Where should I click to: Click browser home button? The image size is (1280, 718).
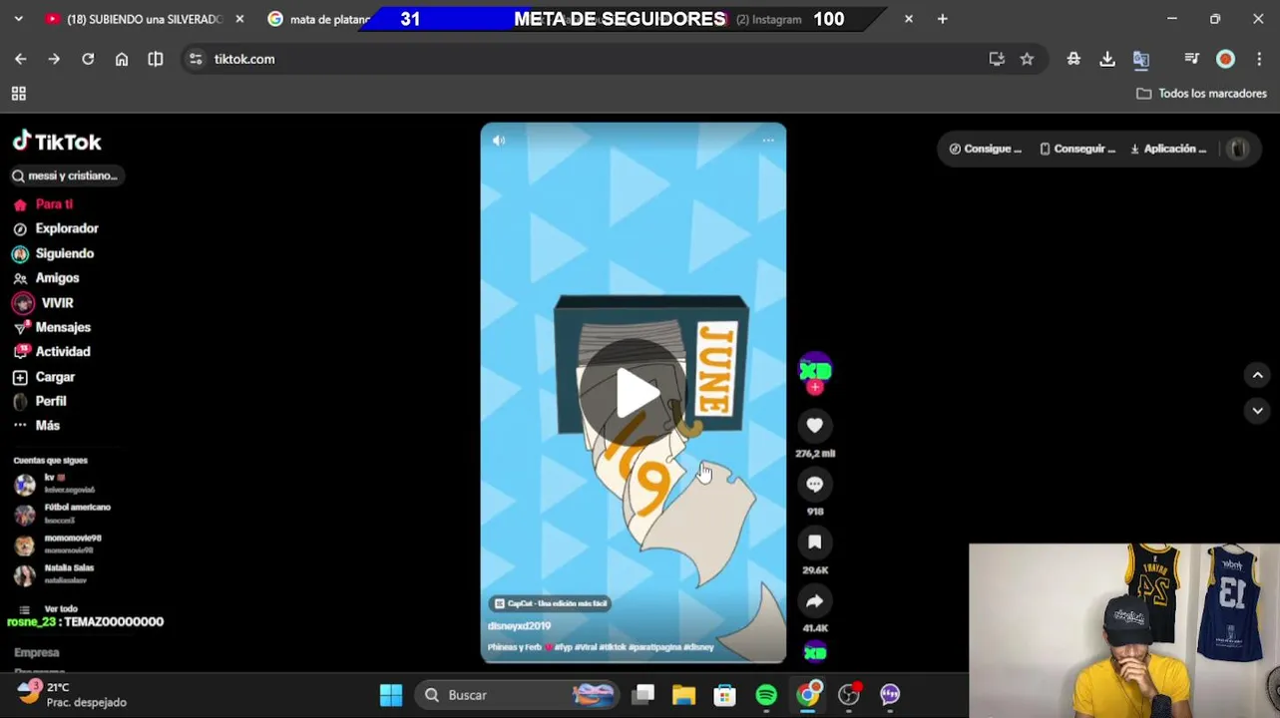tap(122, 59)
